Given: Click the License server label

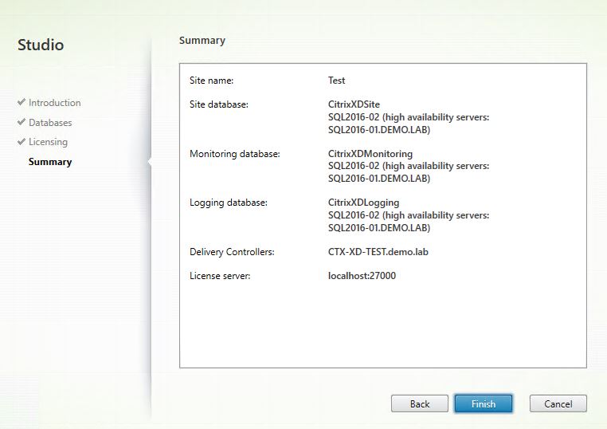Looking at the screenshot, I should tap(220, 276).
